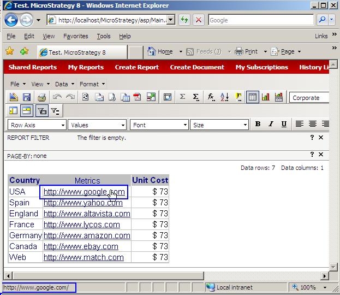This screenshot has height=295, width=340.
Task: Click the Sigma totals icon
Action: [182, 97]
